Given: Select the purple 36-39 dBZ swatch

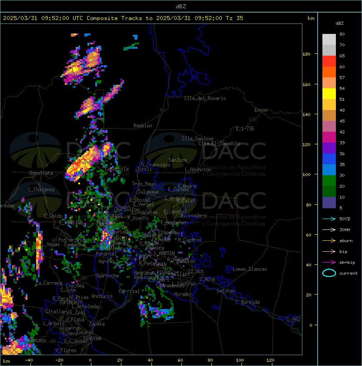Looking at the screenshot, I should point(329,148).
